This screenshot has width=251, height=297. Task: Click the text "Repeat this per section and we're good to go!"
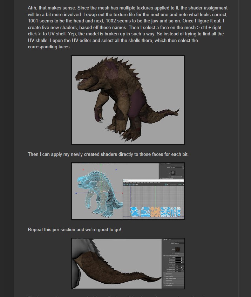coord(74,229)
